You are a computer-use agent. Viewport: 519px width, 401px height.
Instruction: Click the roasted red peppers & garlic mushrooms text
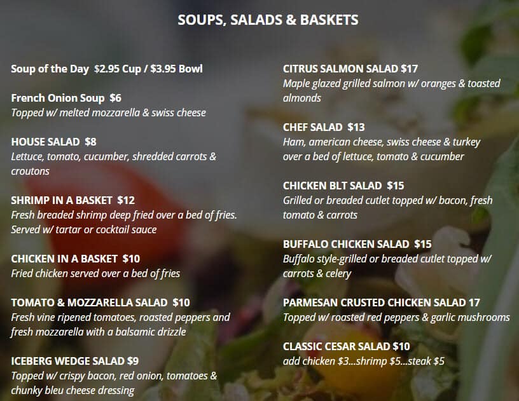[396, 317]
